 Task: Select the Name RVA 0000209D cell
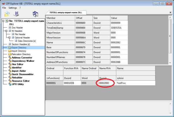click(107, 83)
